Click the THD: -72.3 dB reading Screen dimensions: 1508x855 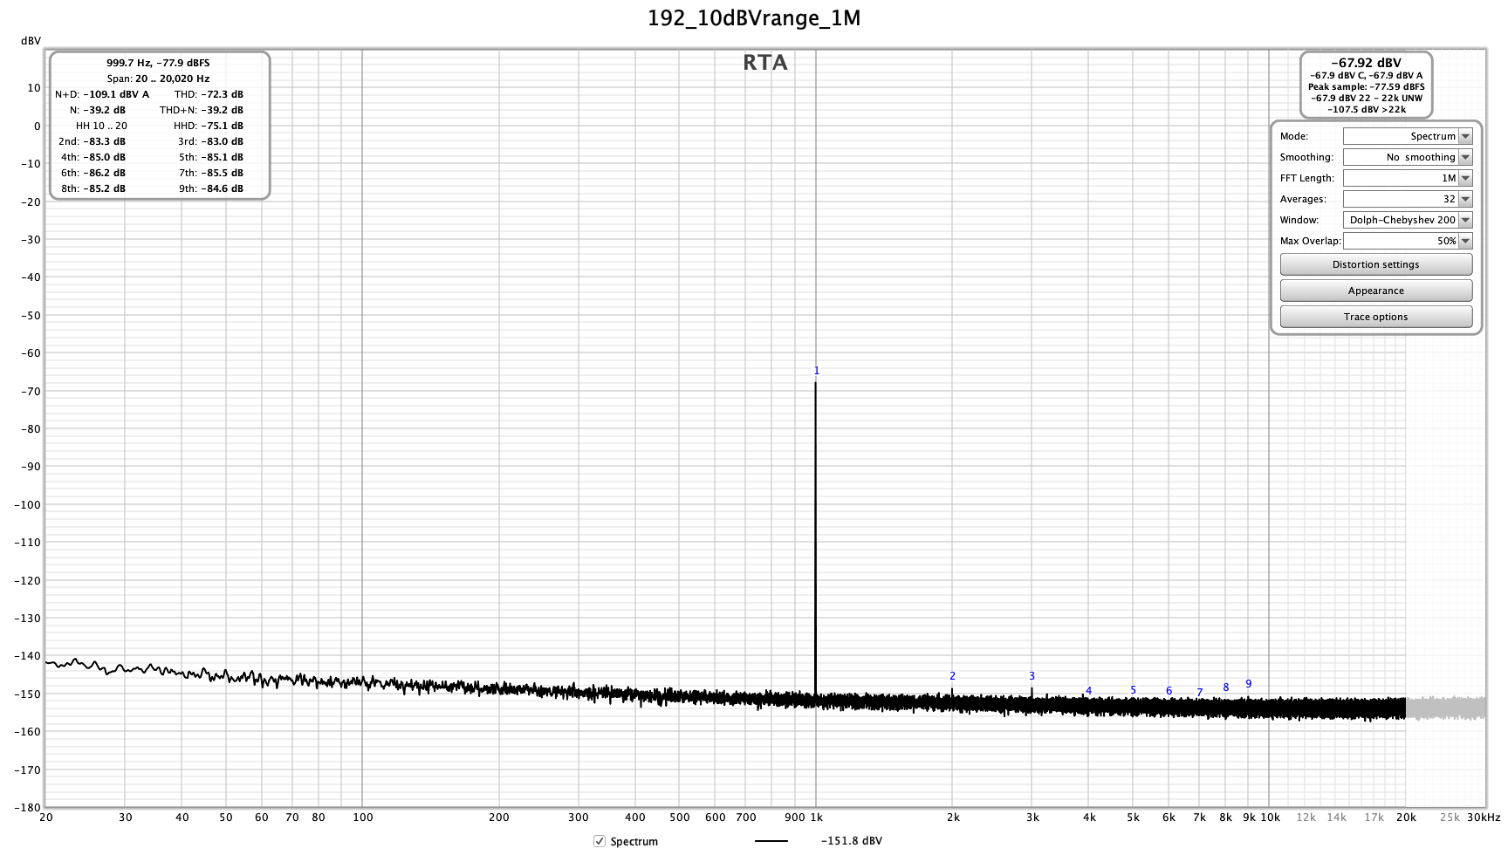click(x=209, y=94)
